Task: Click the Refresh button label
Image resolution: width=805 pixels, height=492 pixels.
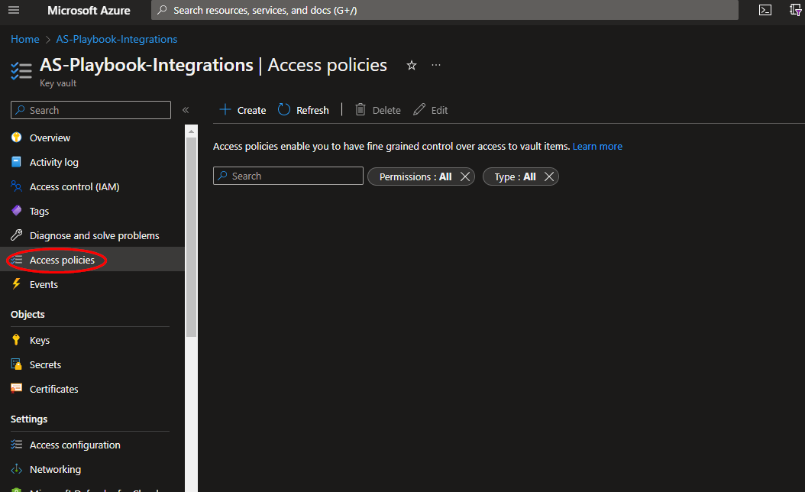Action: (x=312, y=111)
